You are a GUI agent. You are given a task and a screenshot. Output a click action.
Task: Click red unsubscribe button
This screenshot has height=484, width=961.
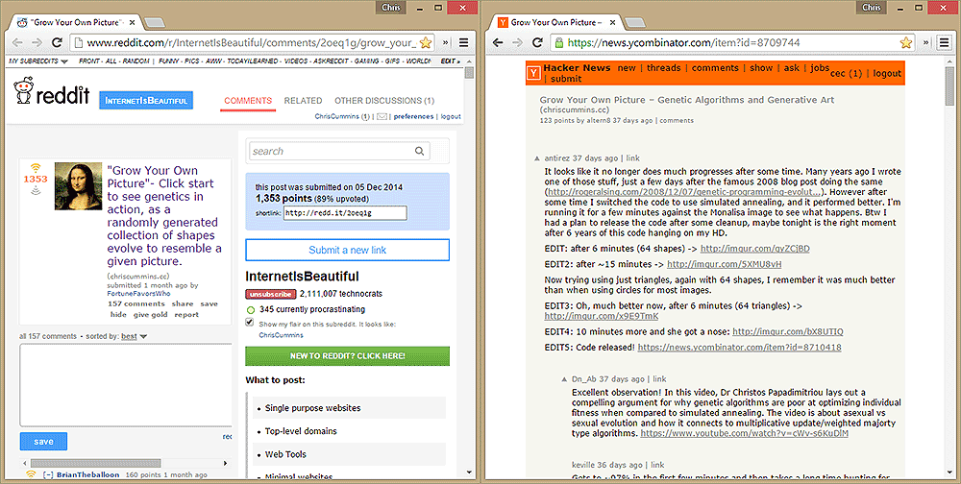[271, 294]
